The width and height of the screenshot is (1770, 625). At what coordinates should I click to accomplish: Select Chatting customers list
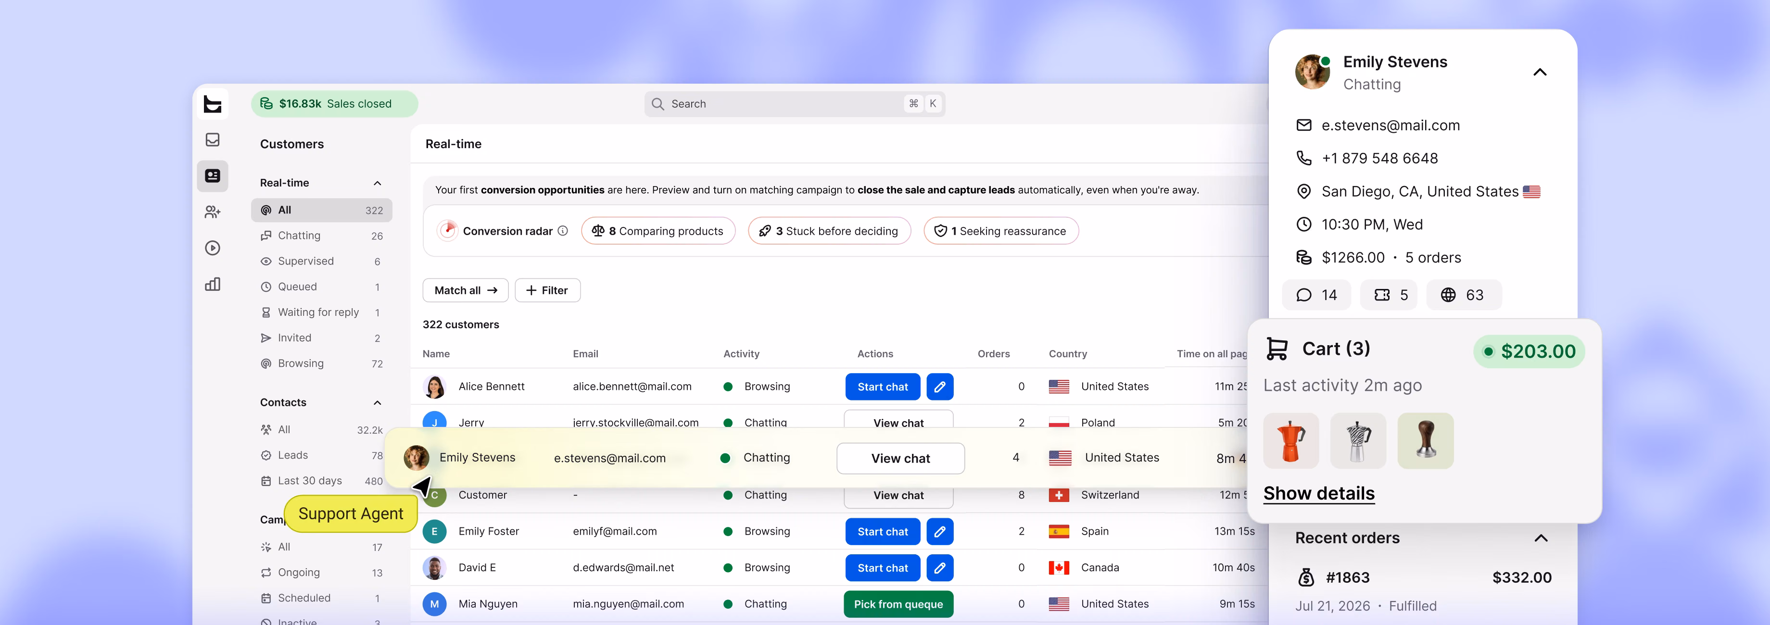[x=322, y=236]
